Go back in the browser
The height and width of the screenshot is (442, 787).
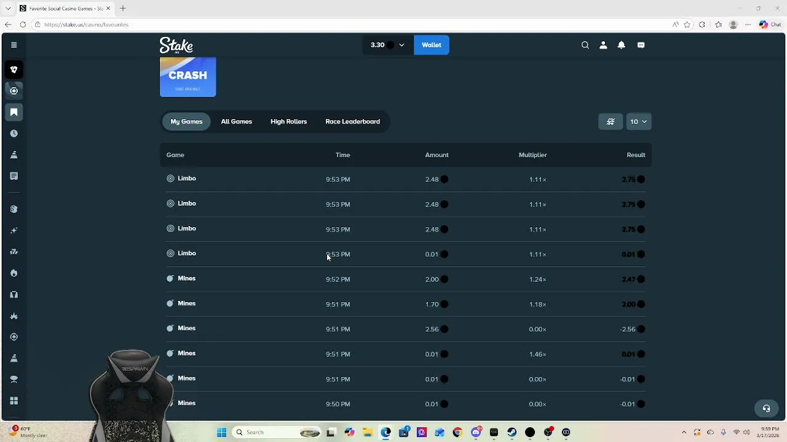coord(8,25)
